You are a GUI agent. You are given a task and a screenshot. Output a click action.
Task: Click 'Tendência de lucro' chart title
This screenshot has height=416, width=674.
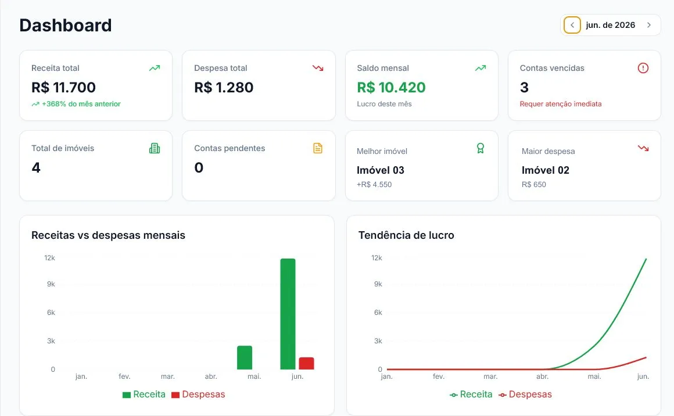[406, 235]
